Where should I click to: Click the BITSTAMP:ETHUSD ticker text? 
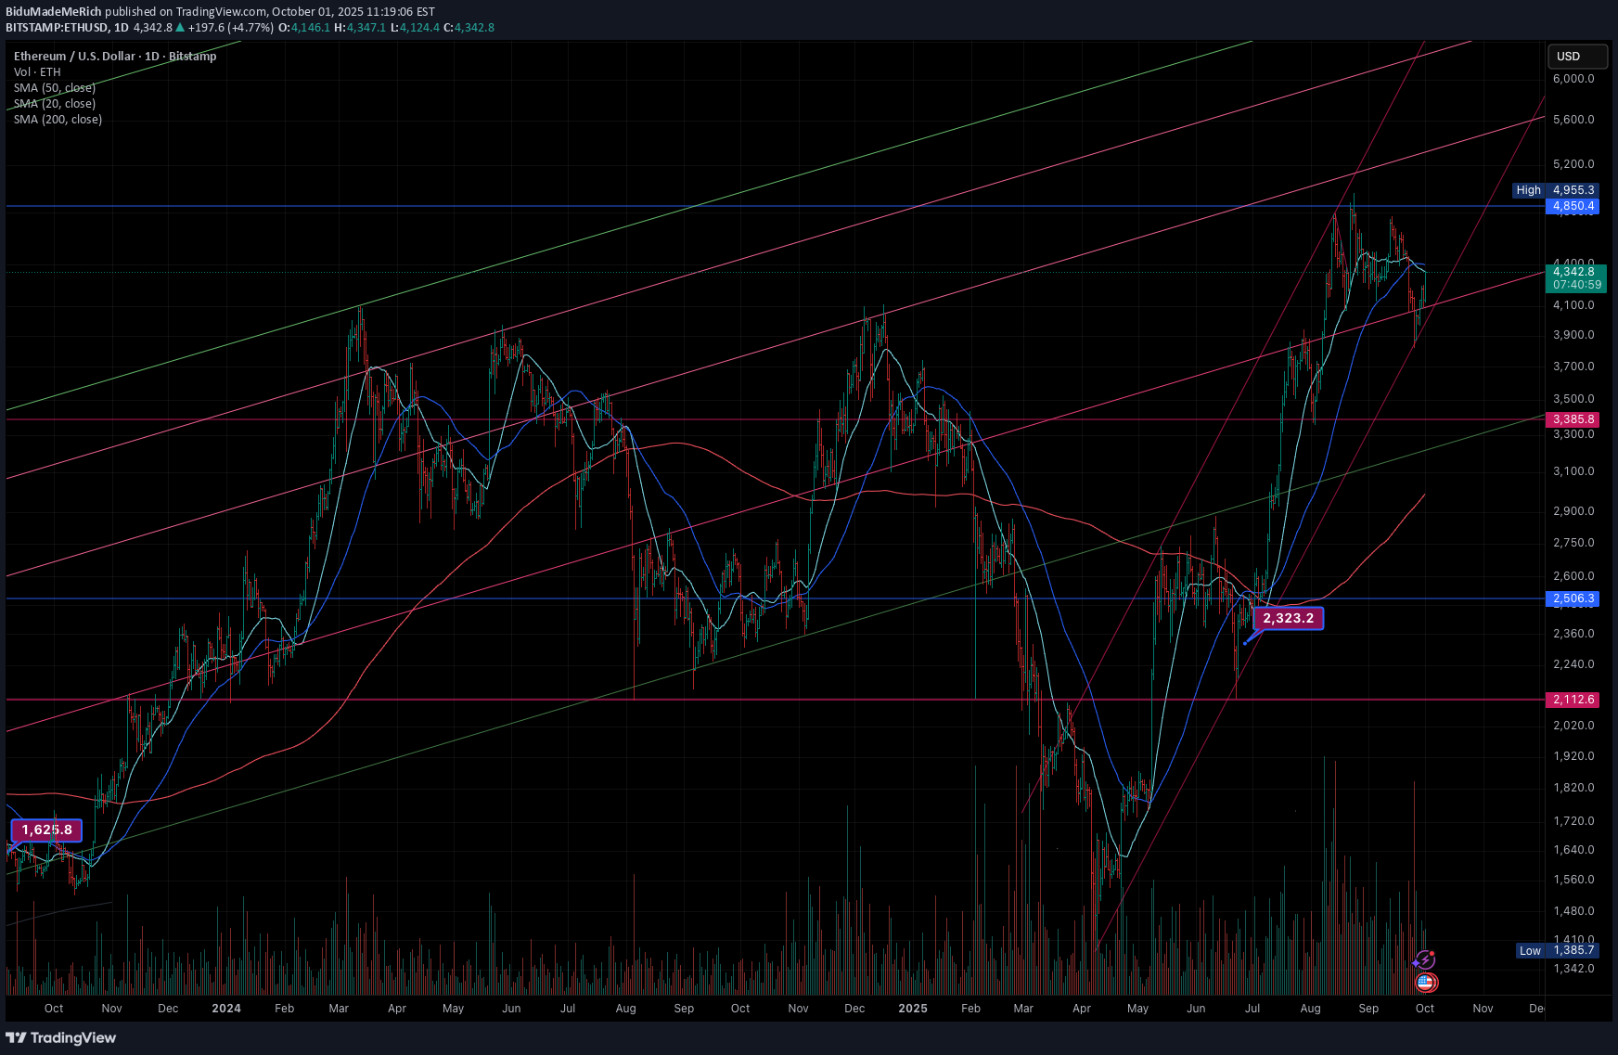[58, 28]
